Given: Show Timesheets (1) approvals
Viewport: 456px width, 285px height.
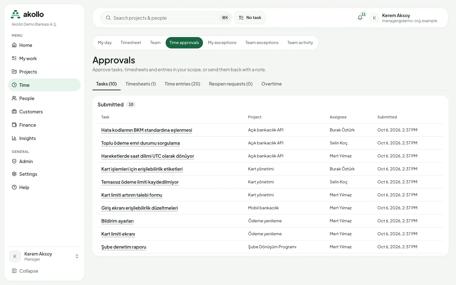Looking at the screenshot, I should (141, 84).
